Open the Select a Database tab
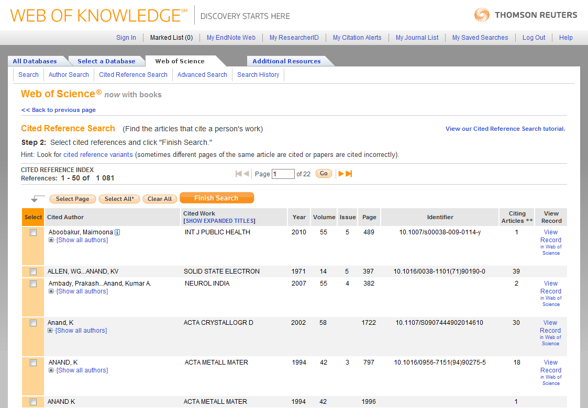This screenshot has width=588, height=408. [106, 61]
